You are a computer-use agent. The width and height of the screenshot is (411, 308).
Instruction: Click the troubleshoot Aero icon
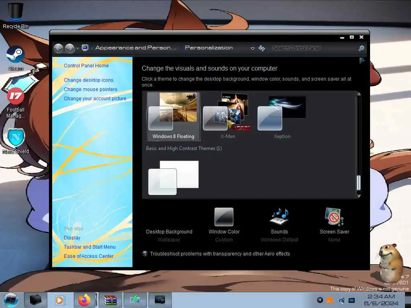144,253
